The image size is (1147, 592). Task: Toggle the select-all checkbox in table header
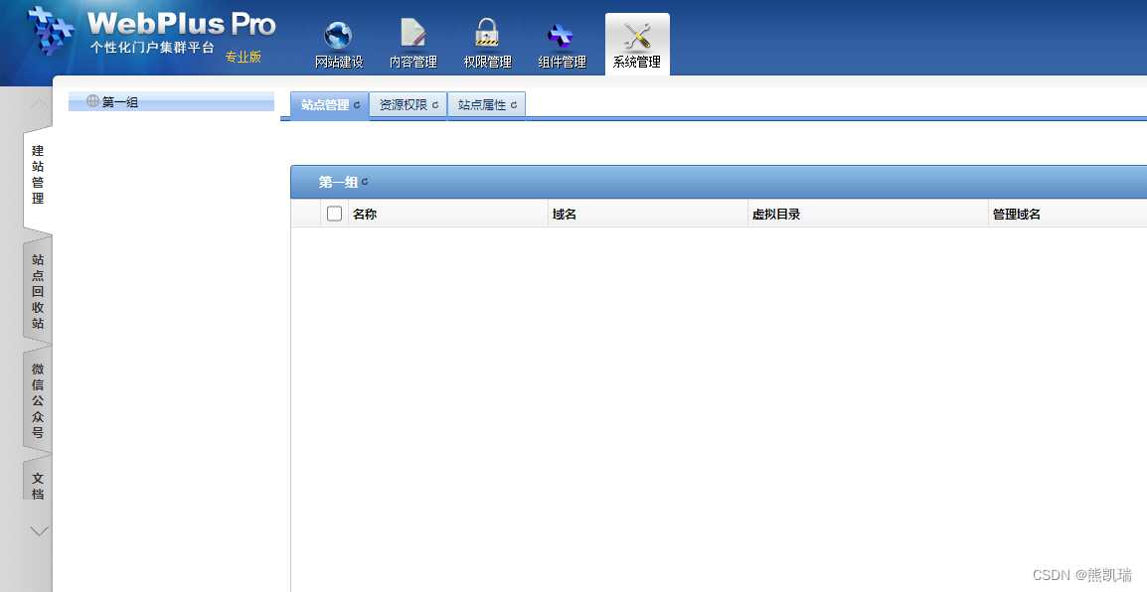point(334,212)
